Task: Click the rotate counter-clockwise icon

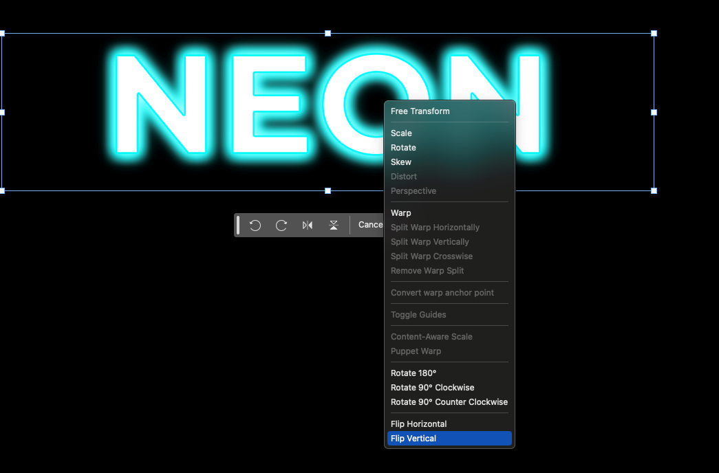Action: click(x=255, y=225)
